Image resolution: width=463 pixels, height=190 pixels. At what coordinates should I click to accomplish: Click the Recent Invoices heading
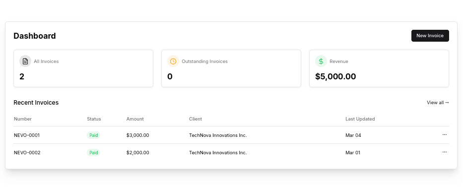(x=36, y=102)
